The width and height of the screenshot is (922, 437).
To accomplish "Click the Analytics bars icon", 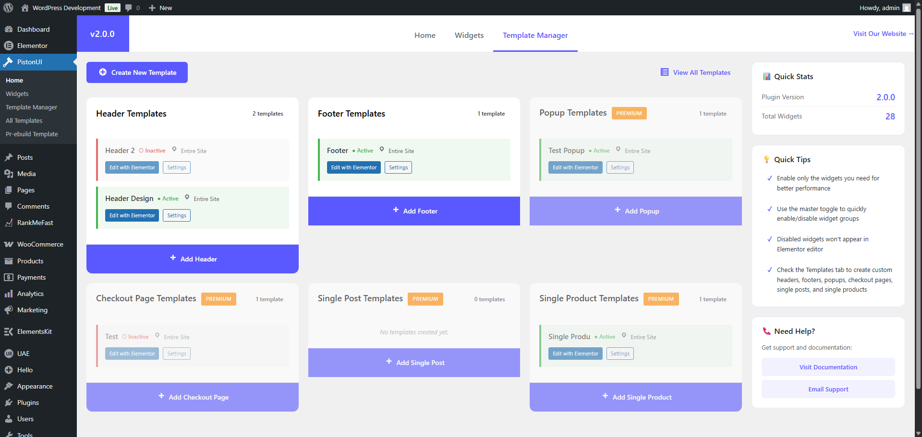I will pyautogui.click(x=9, y=294).
